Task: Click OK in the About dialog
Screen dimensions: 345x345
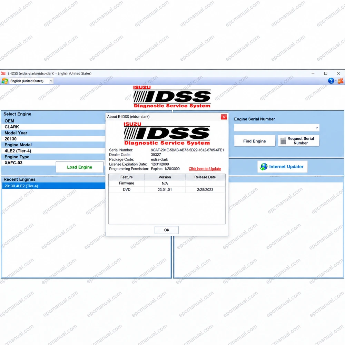Action: click(167, 230)
